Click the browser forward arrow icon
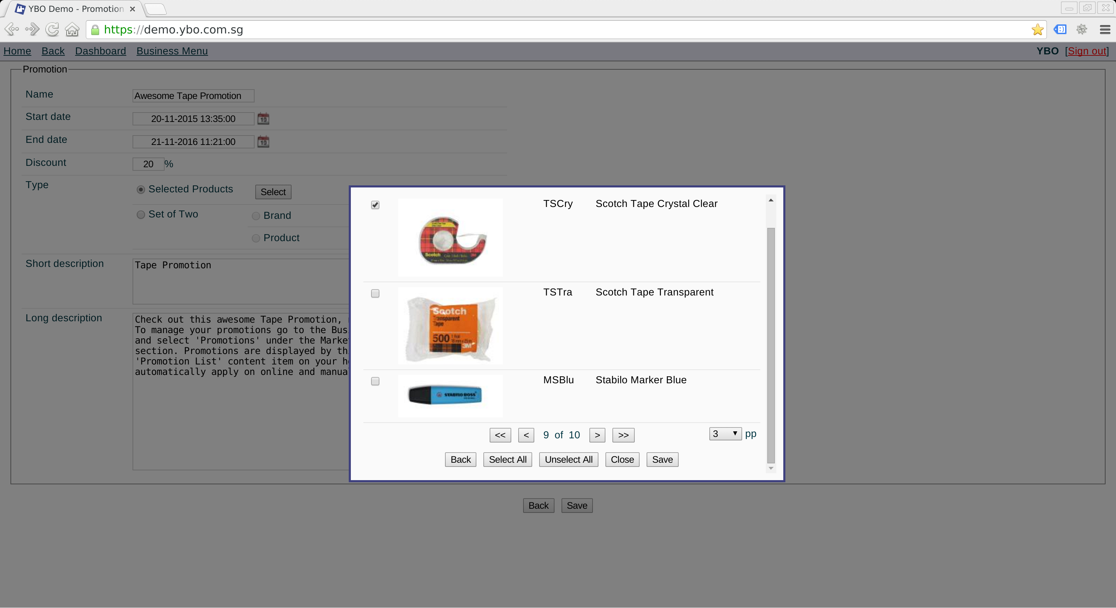The width and height of the screenshot is (1116, 608). click(x=32, y=29)
